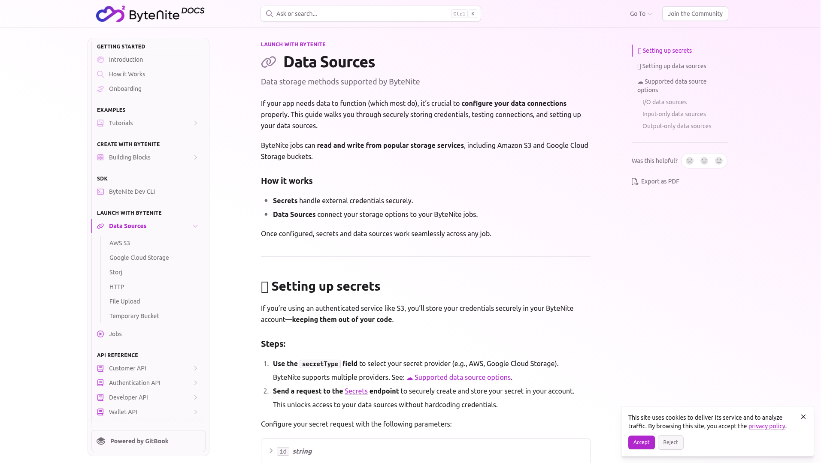Screen dimensions: 824x463
Task: Open Powered by GitBook link
Action: 148,441
